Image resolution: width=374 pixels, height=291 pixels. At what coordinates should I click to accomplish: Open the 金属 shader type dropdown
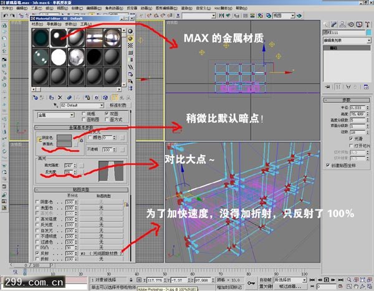(x=56, y=115)
